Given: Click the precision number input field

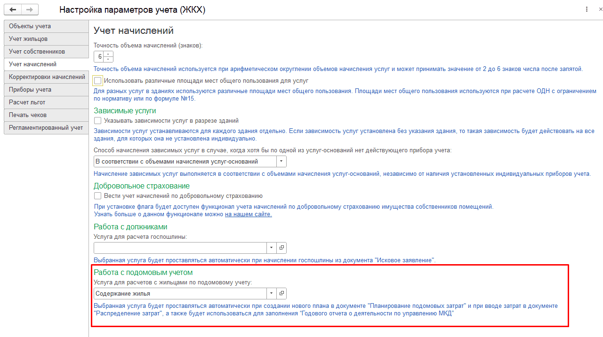Looking at the screenshot, I should 99,57.
